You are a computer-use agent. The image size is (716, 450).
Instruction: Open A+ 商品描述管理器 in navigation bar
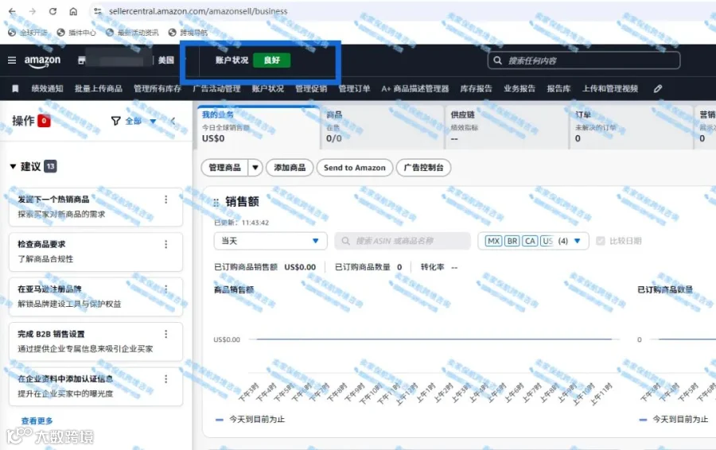point(415,88)
